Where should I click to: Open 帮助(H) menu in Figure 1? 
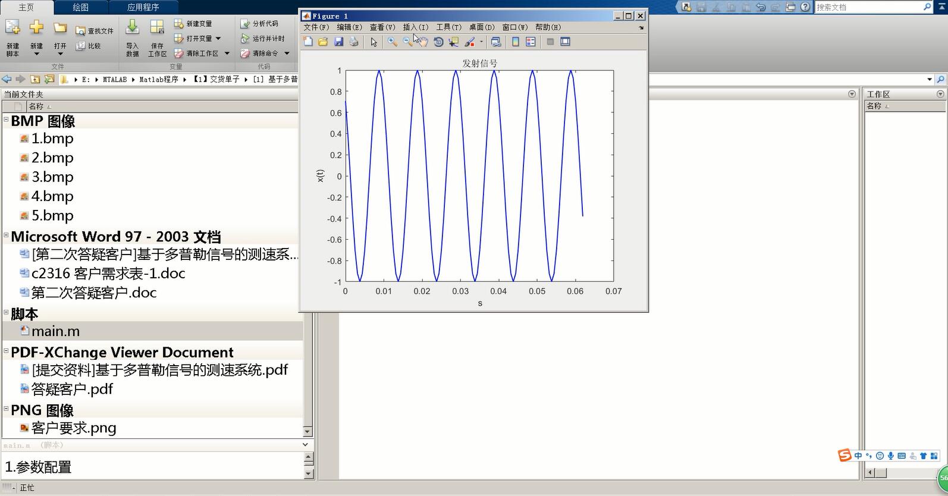(x=548, y=27)
